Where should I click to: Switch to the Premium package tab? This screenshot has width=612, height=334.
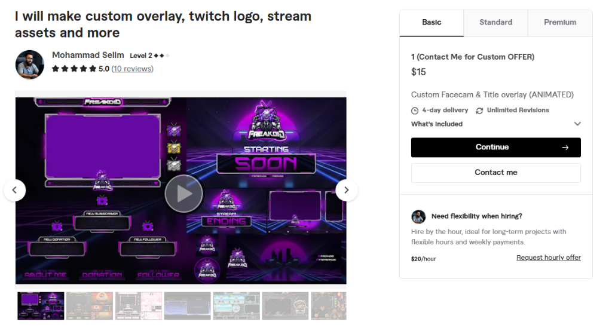point(560,23)
